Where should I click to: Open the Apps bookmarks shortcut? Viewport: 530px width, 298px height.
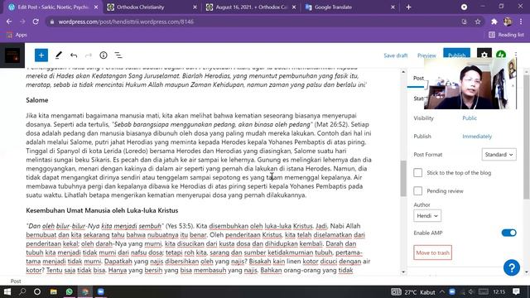click(17, 35)
